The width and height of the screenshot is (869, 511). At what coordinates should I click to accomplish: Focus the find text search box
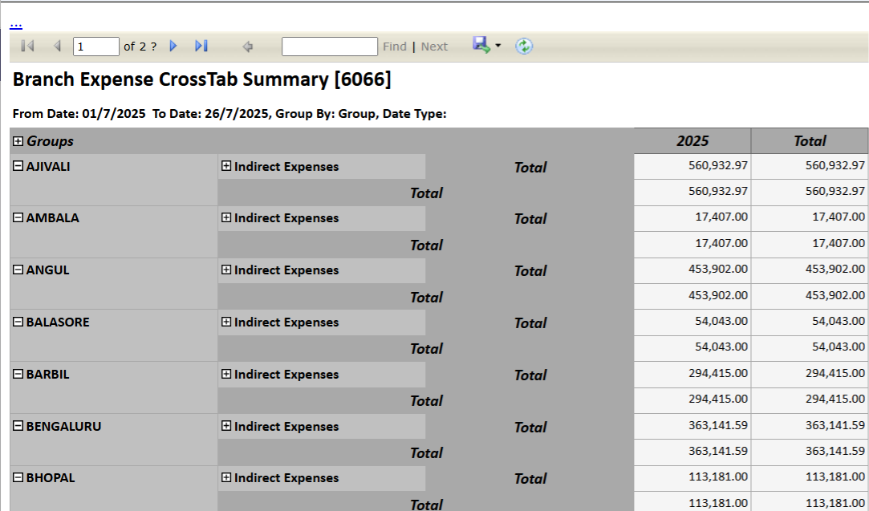click(x=329, y=47)
